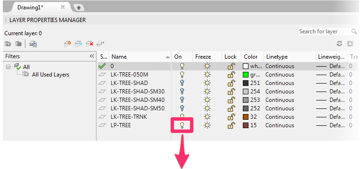This screenshot has height=169, width=360.
Task: Turn off LK-TREE-TRNK layer lightbulb
Action: click(182, 116)
